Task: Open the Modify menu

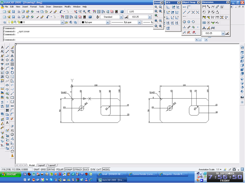Action: 68,7
